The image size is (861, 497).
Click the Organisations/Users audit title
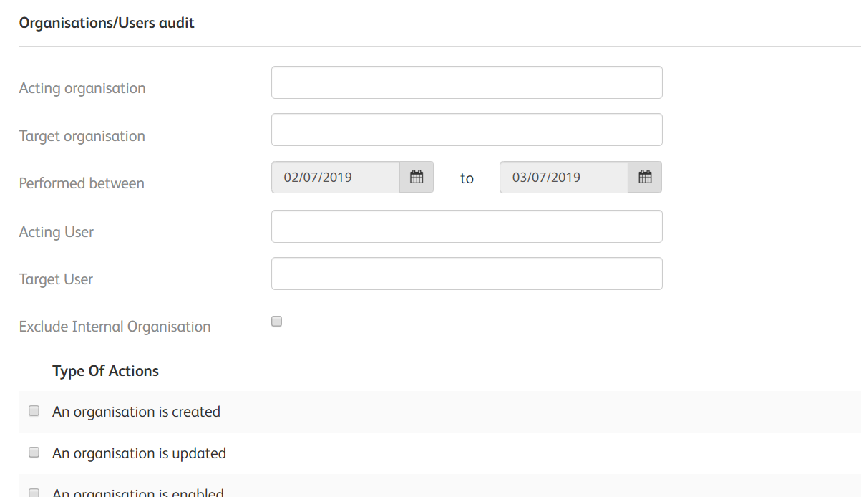107,23
